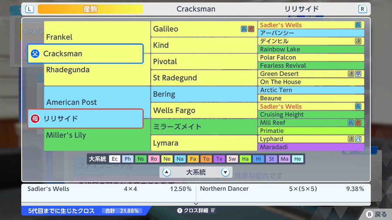The height and width of the screenshot is (220, 392).
Task: Click the 底 factor icon on Mill Reef
Action: 358,123
